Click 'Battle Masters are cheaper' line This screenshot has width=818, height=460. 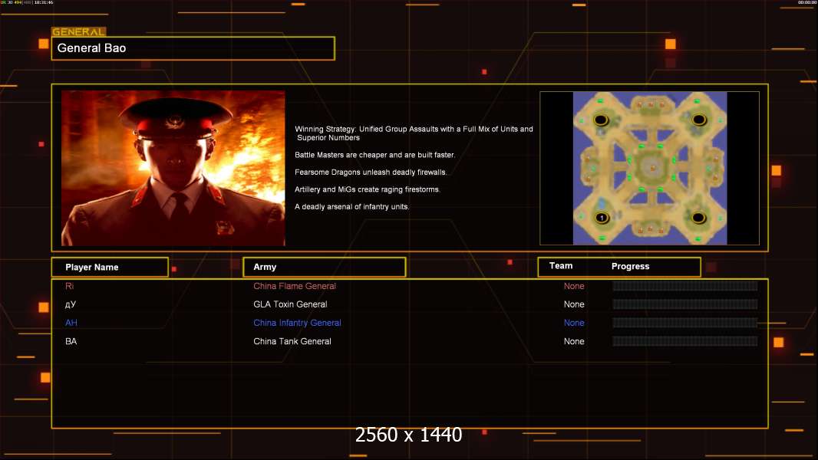click(x=374, y=155)
